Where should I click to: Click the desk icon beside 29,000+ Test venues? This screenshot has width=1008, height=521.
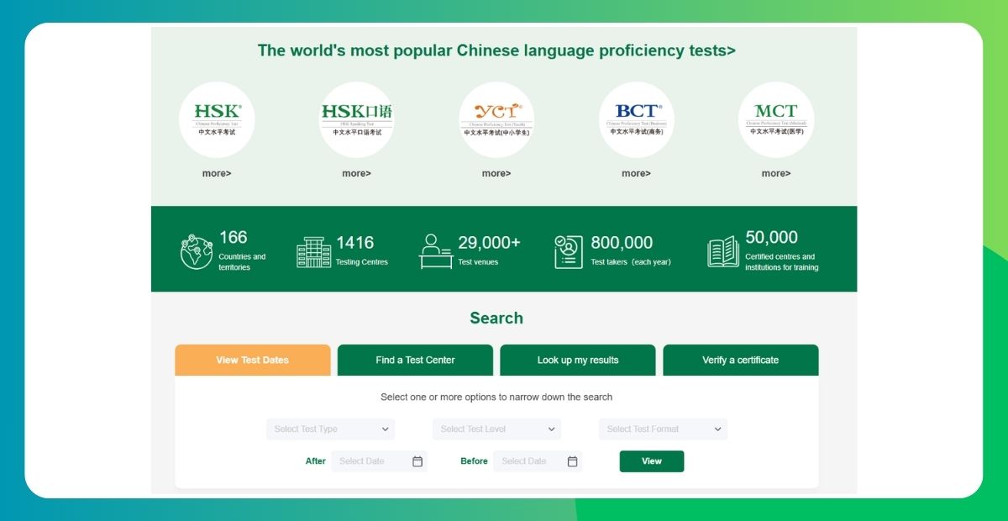436,251
